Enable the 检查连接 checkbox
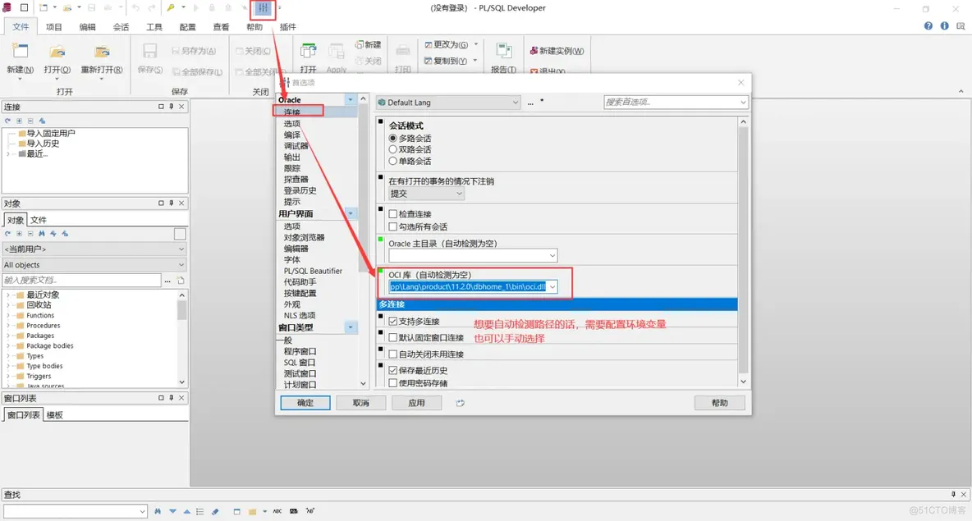This screenshot has width=972, height=521. tap(393, 213)
